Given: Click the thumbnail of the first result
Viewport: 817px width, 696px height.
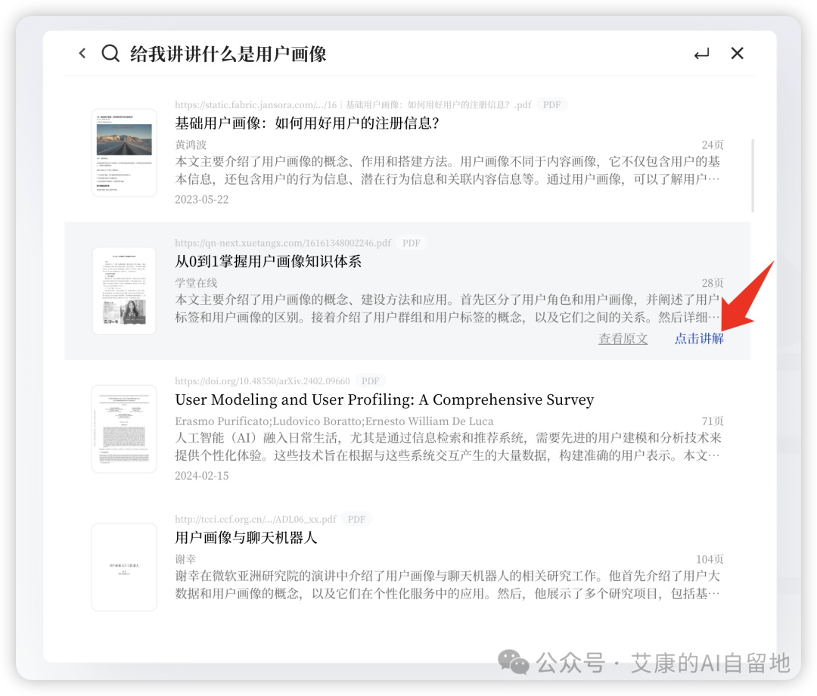Looking at the screenshot, I should coord(124,152).
